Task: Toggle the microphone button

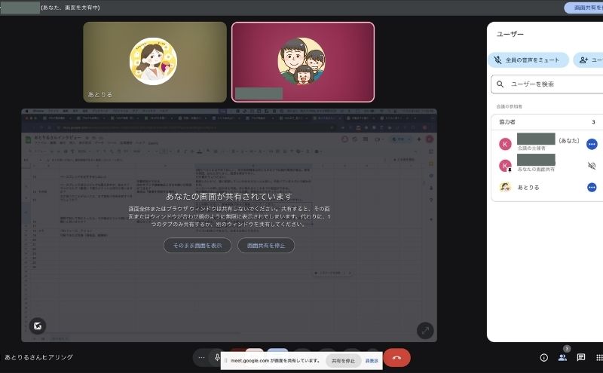Action: tap(217, 358)
